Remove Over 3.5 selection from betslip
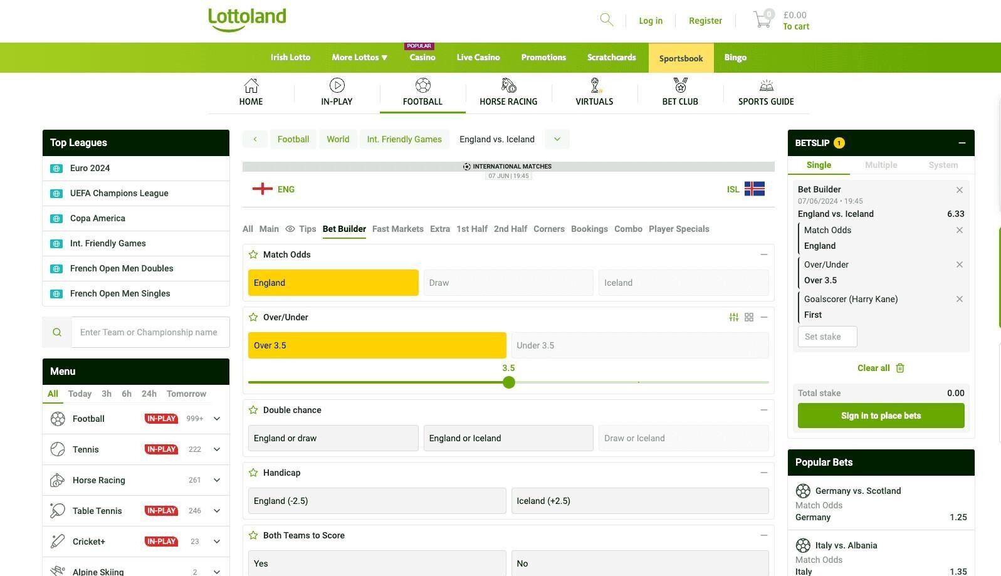The image size is (1001, 576). tap(959, 264)
